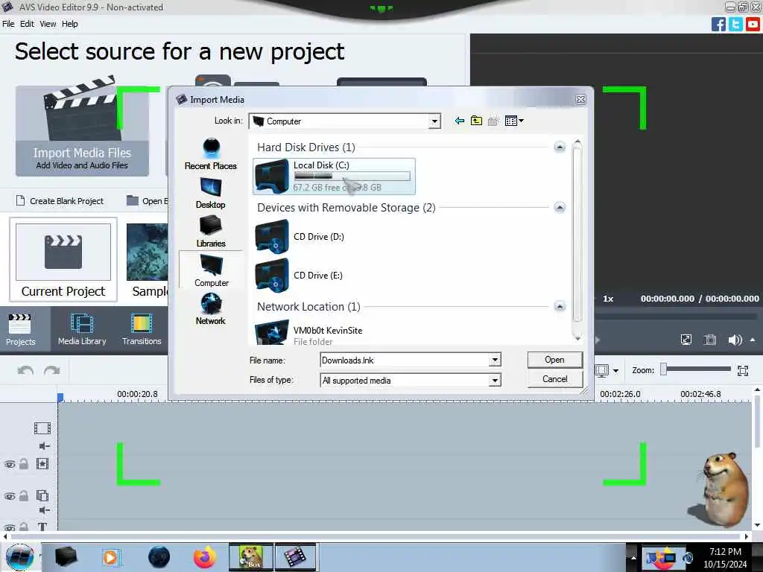The width and height of the screenshot is (763, 572).
Task: Select Computer in the dialog sidebar
Action: point(211,270)
